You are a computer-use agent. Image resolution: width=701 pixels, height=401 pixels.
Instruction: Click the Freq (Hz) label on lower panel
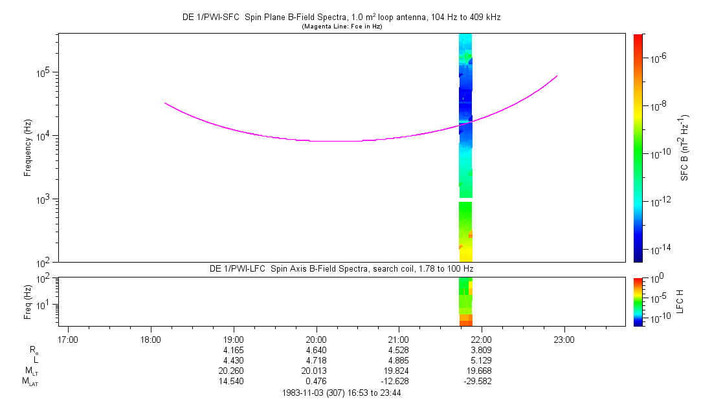[x=28, y=301]
